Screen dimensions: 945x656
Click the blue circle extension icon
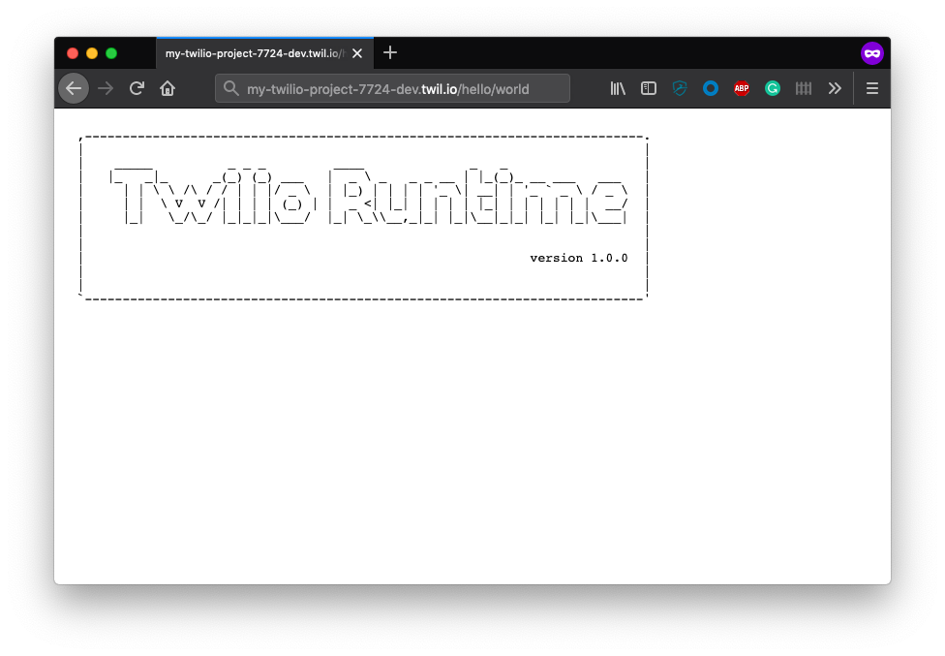coord(711,88)
